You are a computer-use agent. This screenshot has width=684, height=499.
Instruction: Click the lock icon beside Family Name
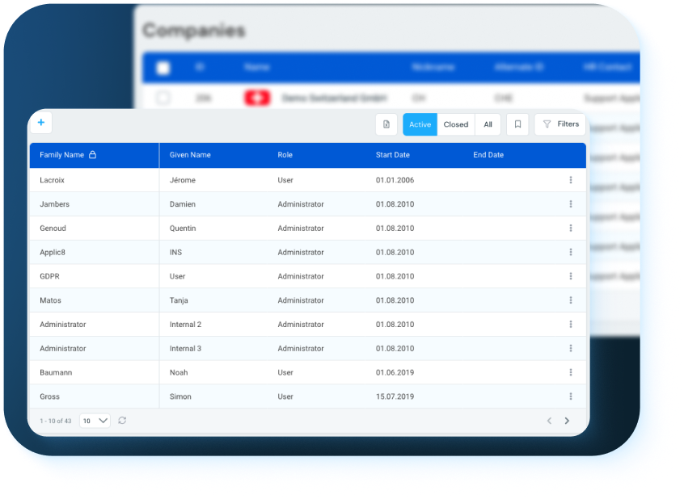[x=92, y=155]
